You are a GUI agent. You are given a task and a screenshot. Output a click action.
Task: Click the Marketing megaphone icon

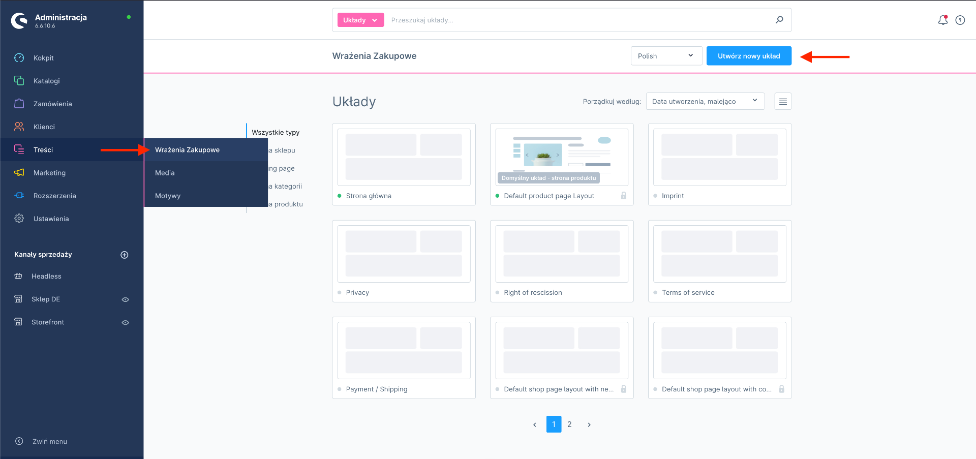pyautogui.click(x=19, y=173)
